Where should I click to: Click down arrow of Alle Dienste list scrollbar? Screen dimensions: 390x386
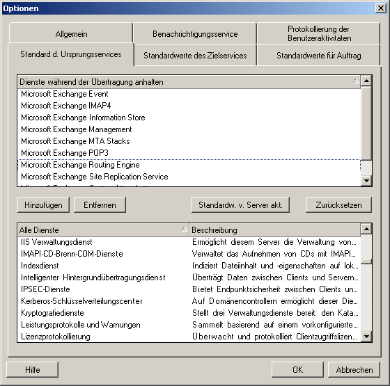[366, 337]
